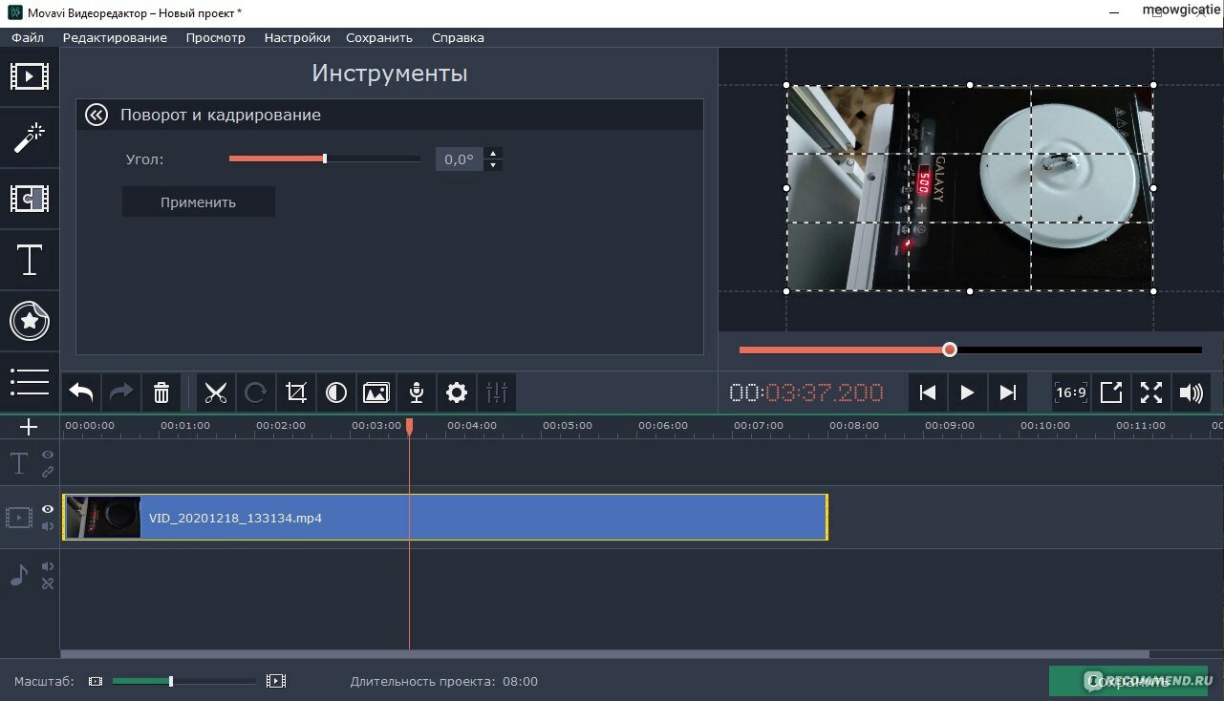The width and height of the screenshot is (1224, 701).
Task: Click the scissors Split tool
Action: [216, 393]
